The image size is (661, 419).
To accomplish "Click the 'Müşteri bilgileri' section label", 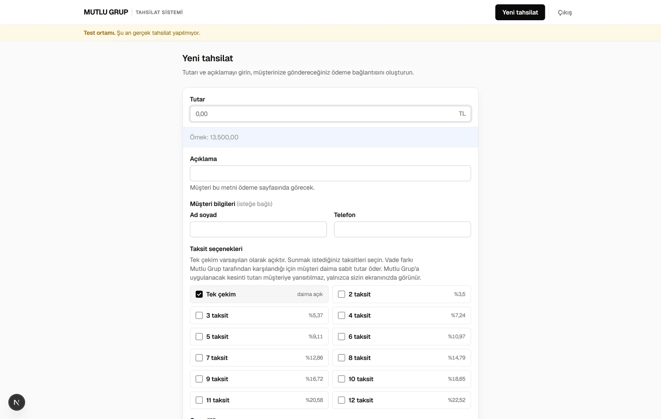I will (x=212, y=204).
